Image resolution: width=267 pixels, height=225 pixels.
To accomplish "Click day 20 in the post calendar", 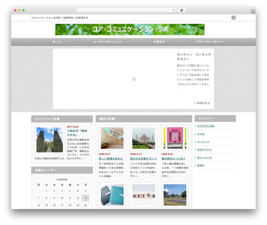I will pos(85,205).
